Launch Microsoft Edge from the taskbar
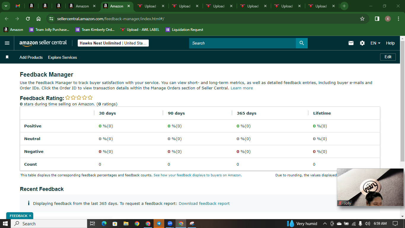Image resolution: width=405 pixels, height=228 pixels. coord(104,224)
